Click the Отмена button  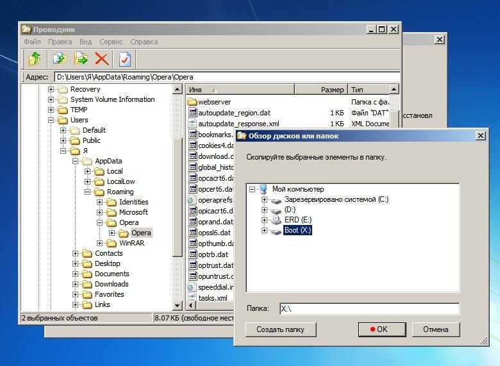tap(436, 329)
